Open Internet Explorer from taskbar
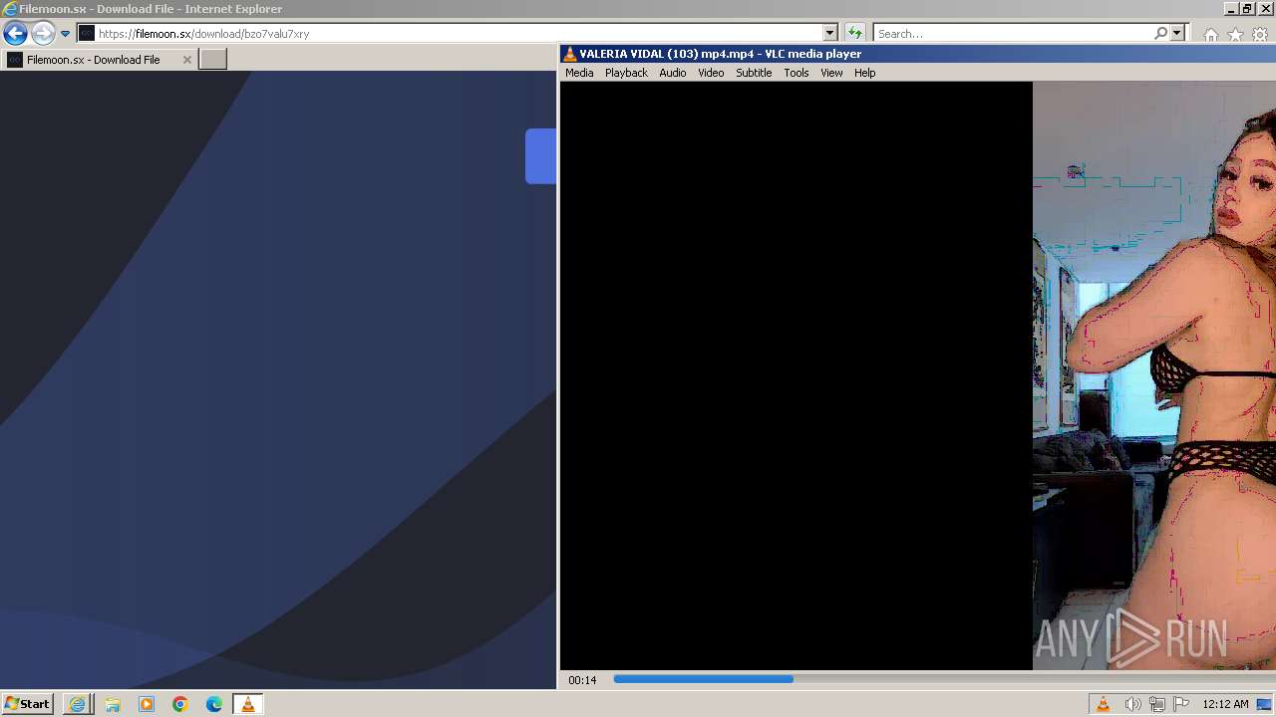Viewport: 1276px width, 717px height. click(77, 704)
